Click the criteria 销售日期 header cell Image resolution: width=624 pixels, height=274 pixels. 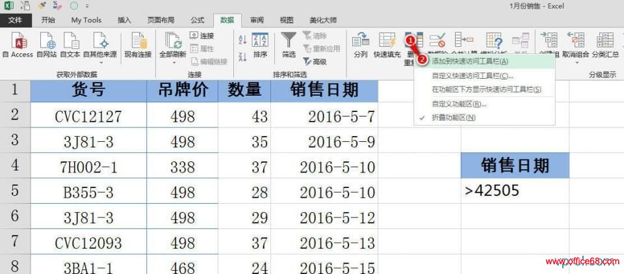(515, 165)
